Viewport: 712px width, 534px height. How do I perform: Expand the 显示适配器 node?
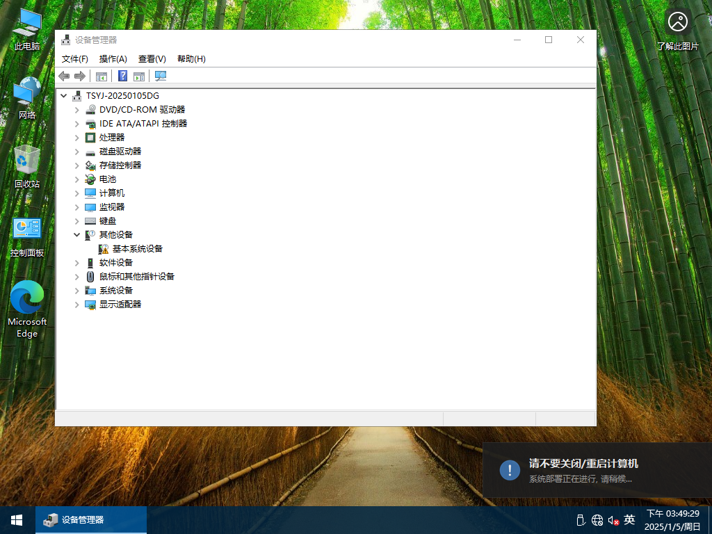(x=76, y=305)
